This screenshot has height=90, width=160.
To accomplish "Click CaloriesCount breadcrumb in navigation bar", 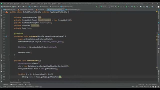I will pyautogui.click(x=6, y=7).
